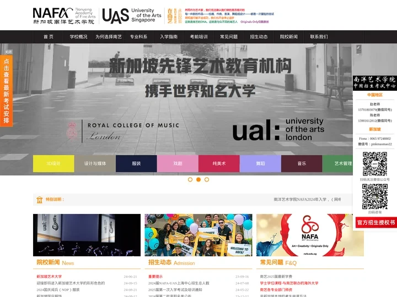397x297 pixels.
Task: Click the 中国地区 label in the sidebar
Action: (375, 95)
